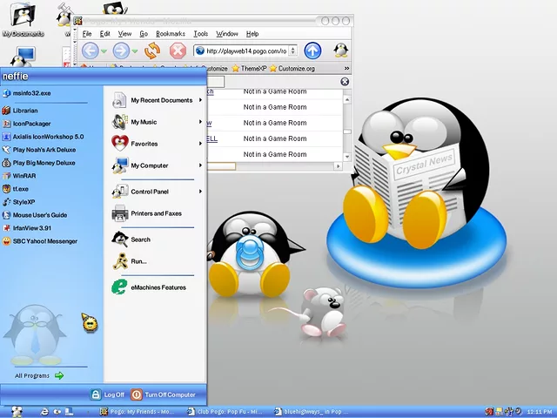Click the blue Go up-arrow button

pos(312,51)
